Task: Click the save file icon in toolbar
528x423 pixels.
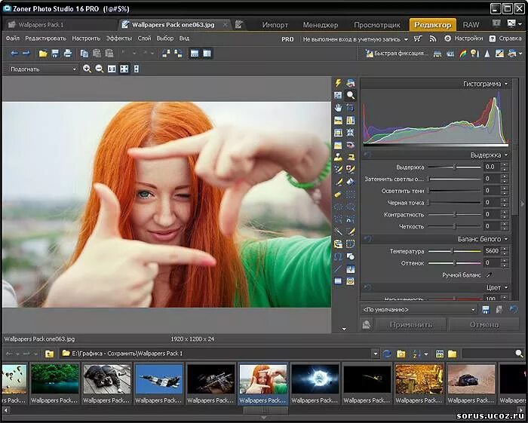Action: [56, 54]
